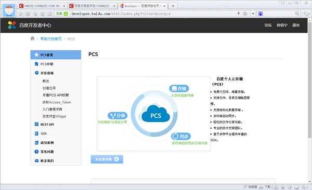Click the breadcrumb home icon
The height and width of the screenshot is (190, 312).
click(x=32, y=38)
